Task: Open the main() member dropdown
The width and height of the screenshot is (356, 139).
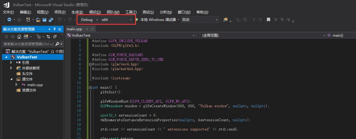Action: (341, 35)
